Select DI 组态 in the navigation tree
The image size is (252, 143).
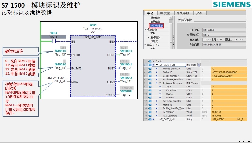pos(154,41)
